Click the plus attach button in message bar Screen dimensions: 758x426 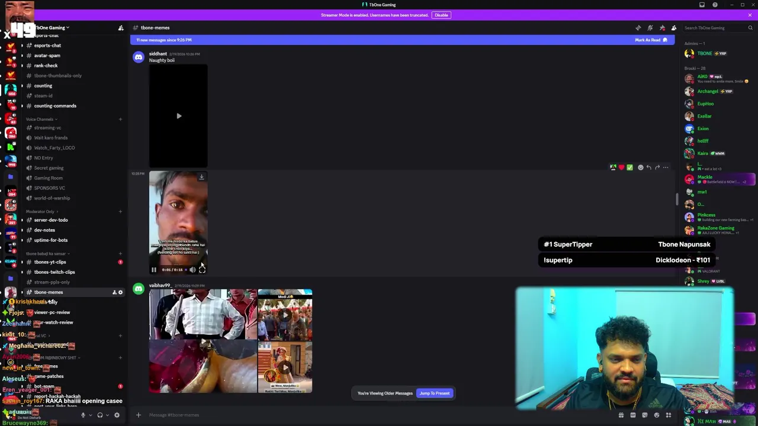coord(139,415)
